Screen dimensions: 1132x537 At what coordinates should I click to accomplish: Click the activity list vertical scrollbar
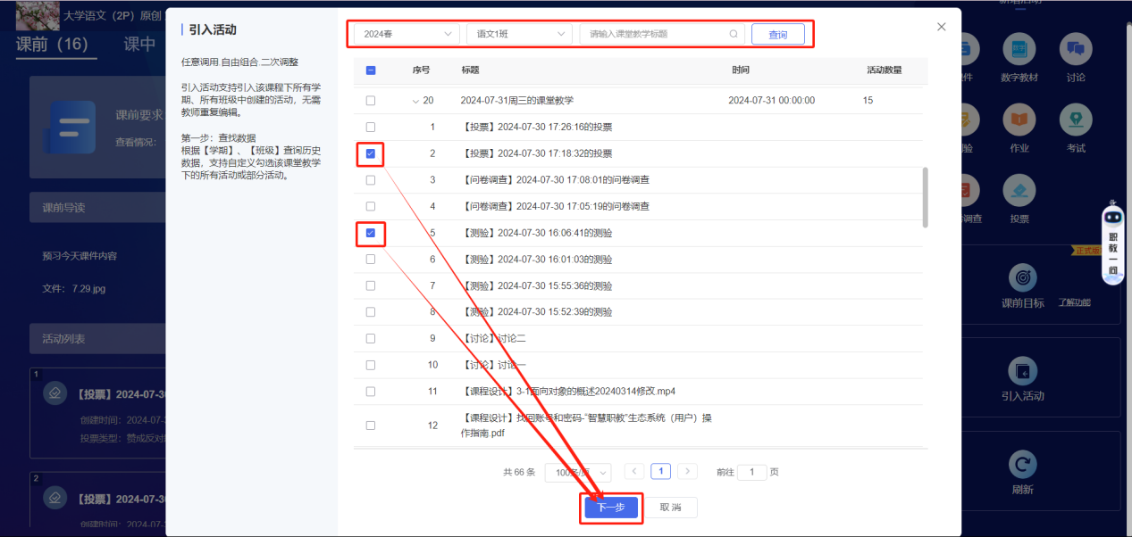(x=925, y=196)
